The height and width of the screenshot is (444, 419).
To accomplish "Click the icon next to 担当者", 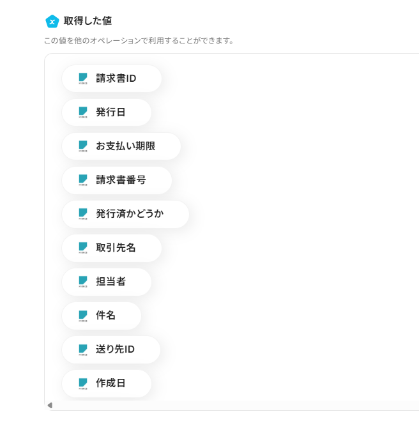I will (83, 281).
